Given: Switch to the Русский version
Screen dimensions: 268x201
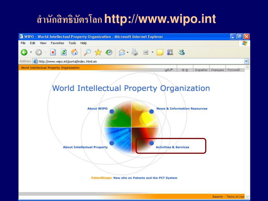Looking at the screenshot, I should (x=233, y=70).
